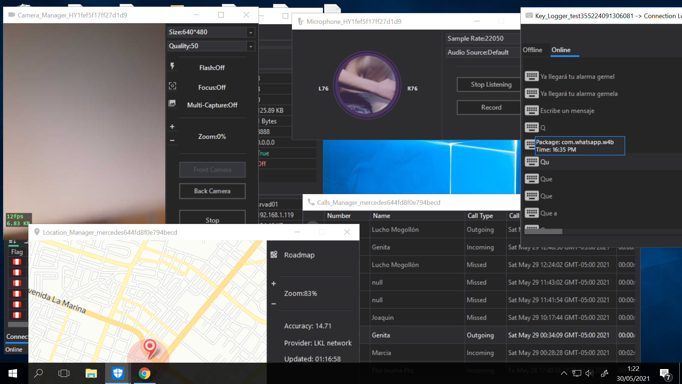Click the circular microphone visualizer image
Screen dimensions: 682x384
(367, 85)
